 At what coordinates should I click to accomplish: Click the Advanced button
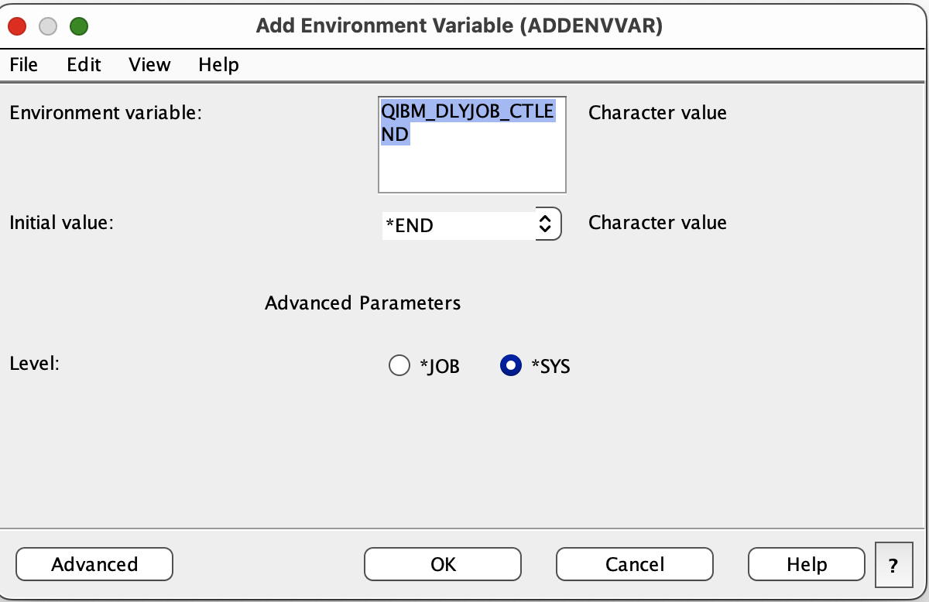click(94, 564)
